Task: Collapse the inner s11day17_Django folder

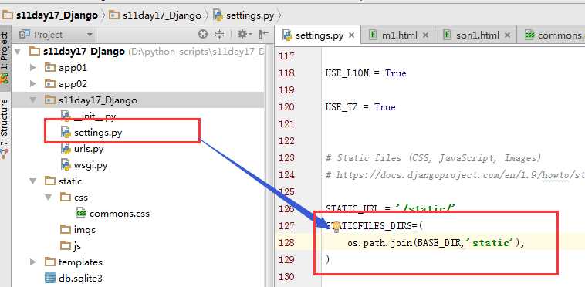Action: (x=33, y=100)
